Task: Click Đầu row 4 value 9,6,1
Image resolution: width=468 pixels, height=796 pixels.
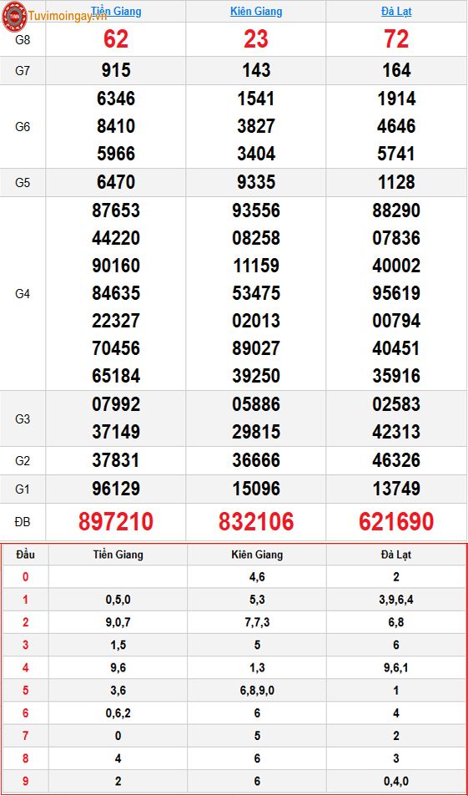Action: pyautogui.click(x=396, y=668)
